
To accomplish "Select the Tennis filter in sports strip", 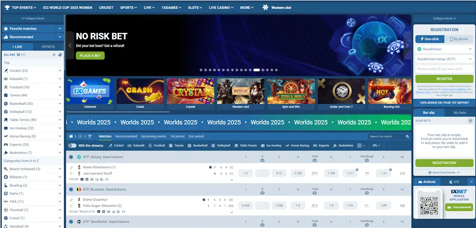I will click(177, 146).
